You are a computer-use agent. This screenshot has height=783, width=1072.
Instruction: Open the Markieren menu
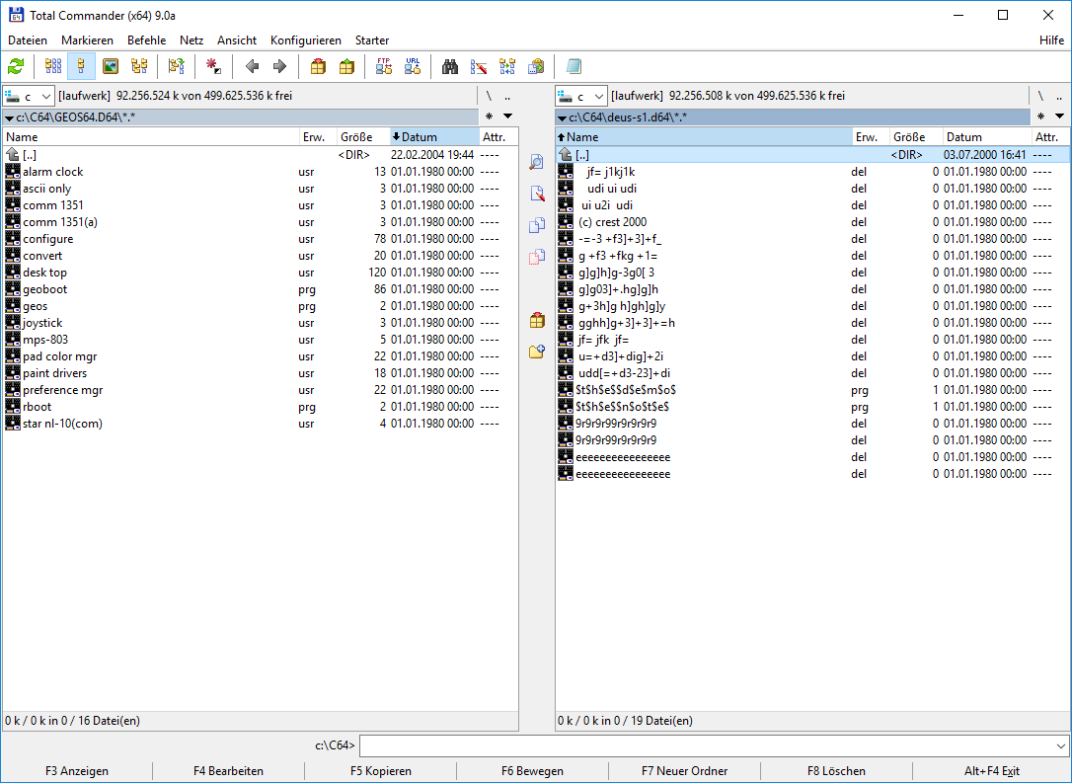point(87,40)
